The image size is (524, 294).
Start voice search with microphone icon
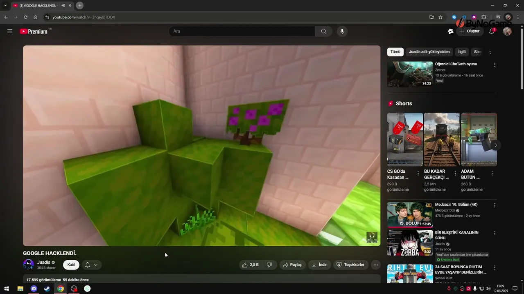(x=342, y=31)
